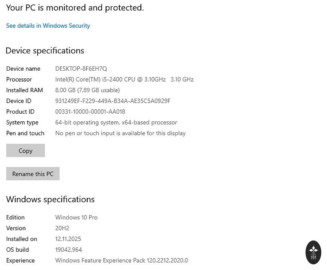Click the Windows specifications heading
The width and height of the screenshot is (327, 270).
point(50,199)
